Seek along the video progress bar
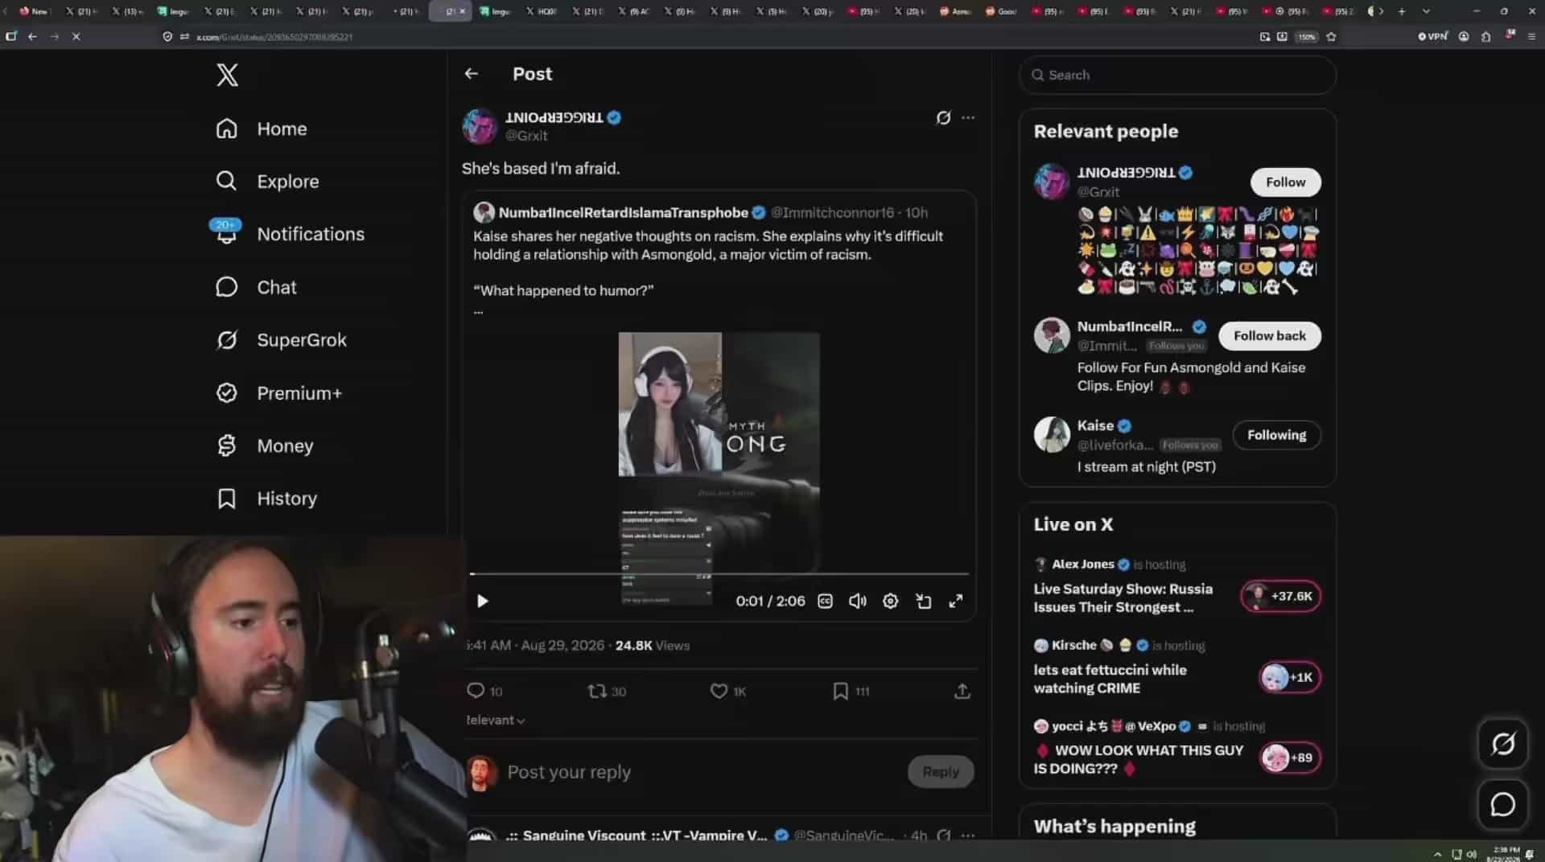1545x862 pixels. 719,574
